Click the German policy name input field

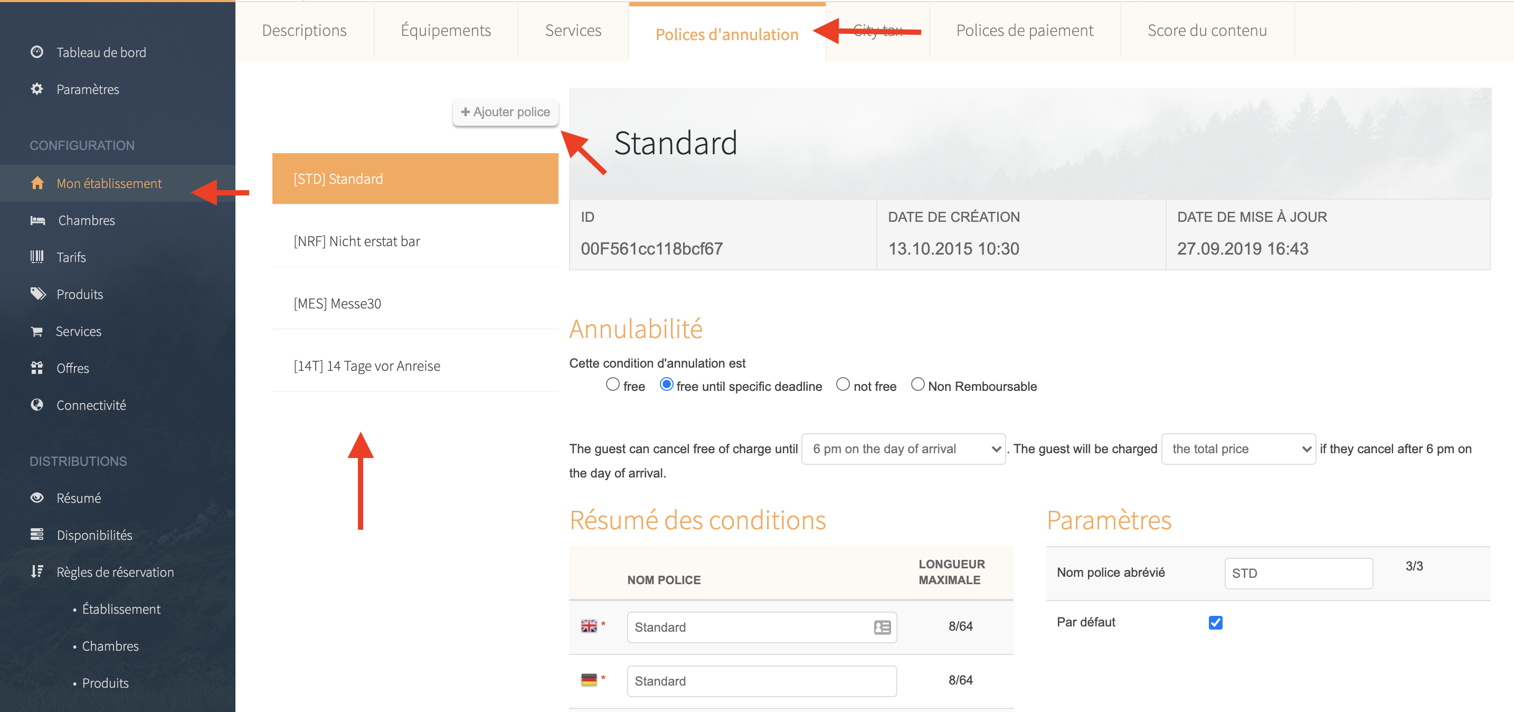tap(761, 681)
